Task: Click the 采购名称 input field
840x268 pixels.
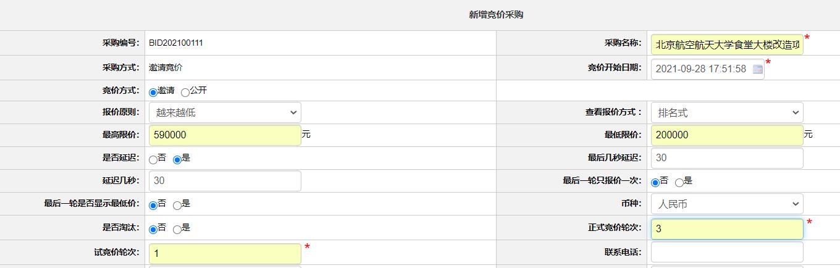Action: [x=727, y=44]
